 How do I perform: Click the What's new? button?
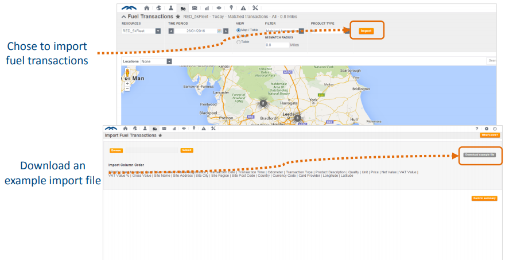490,135
